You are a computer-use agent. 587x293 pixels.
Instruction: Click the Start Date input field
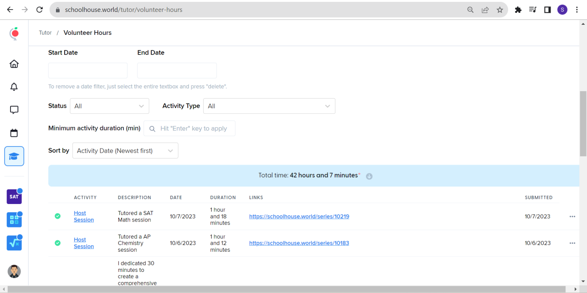[88, 71]
